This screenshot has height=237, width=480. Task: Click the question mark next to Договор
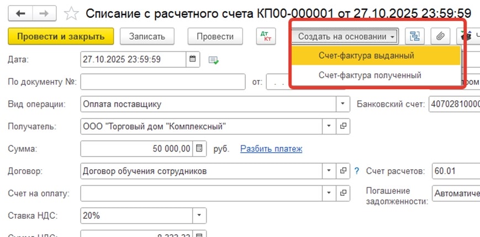(x=357, y=171)
